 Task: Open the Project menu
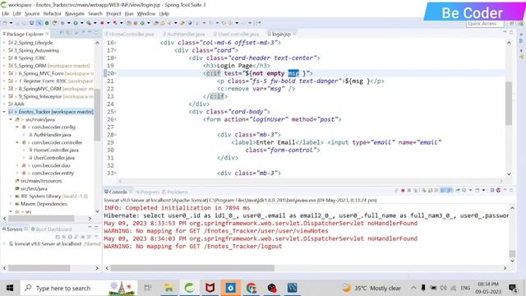point(113,14)
